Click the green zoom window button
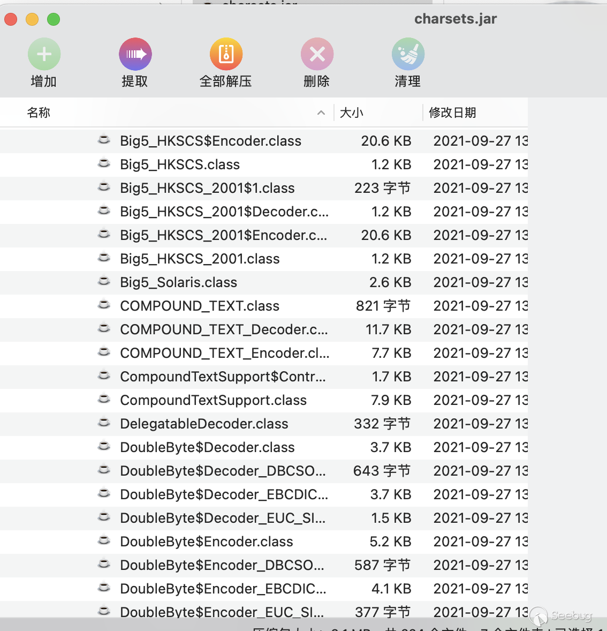The image size is (607, 631). point(54,19)
